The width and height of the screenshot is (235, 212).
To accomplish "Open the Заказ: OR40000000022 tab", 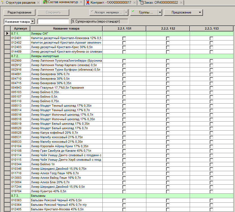I will [161, 3].
